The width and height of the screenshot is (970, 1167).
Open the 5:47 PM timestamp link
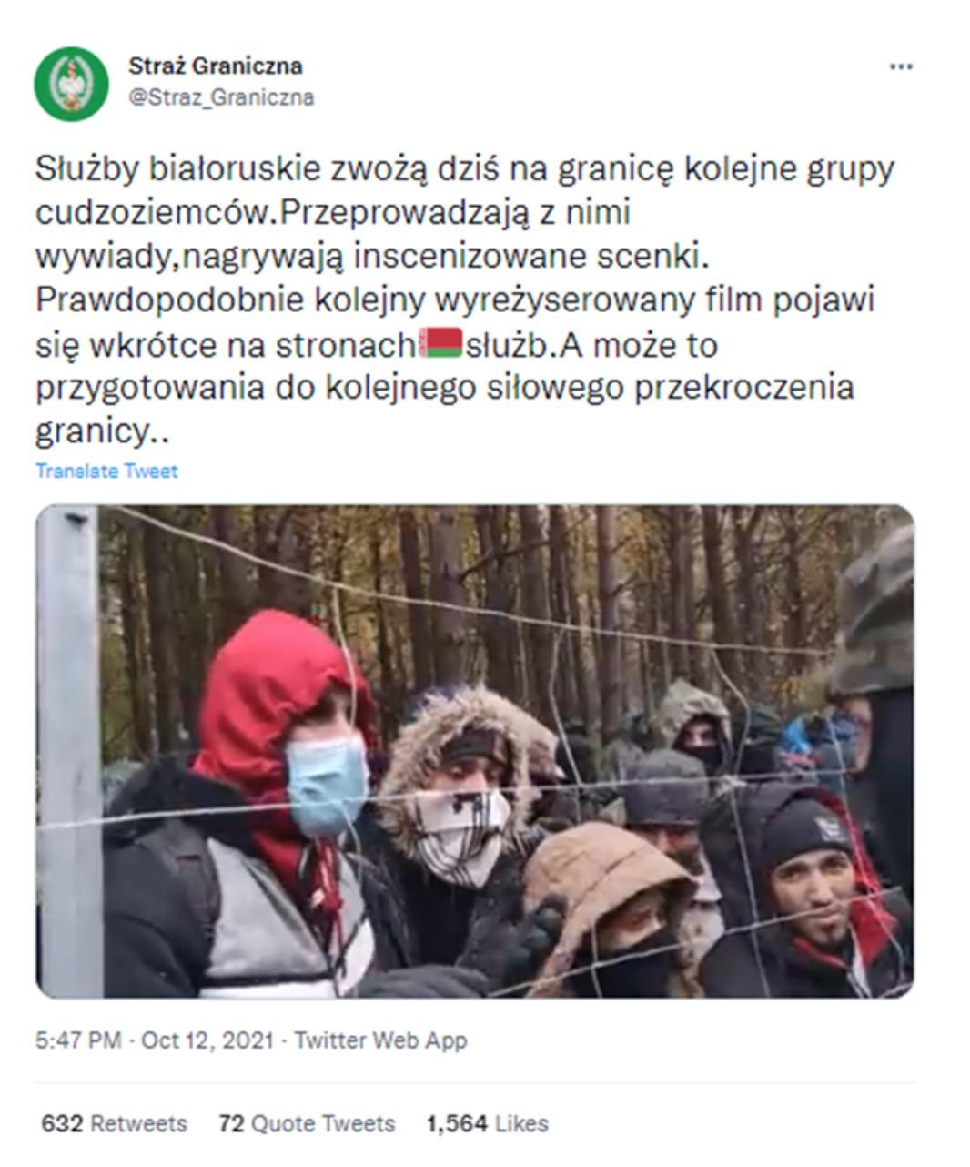pyautogui.click(x=78, y=1040)
